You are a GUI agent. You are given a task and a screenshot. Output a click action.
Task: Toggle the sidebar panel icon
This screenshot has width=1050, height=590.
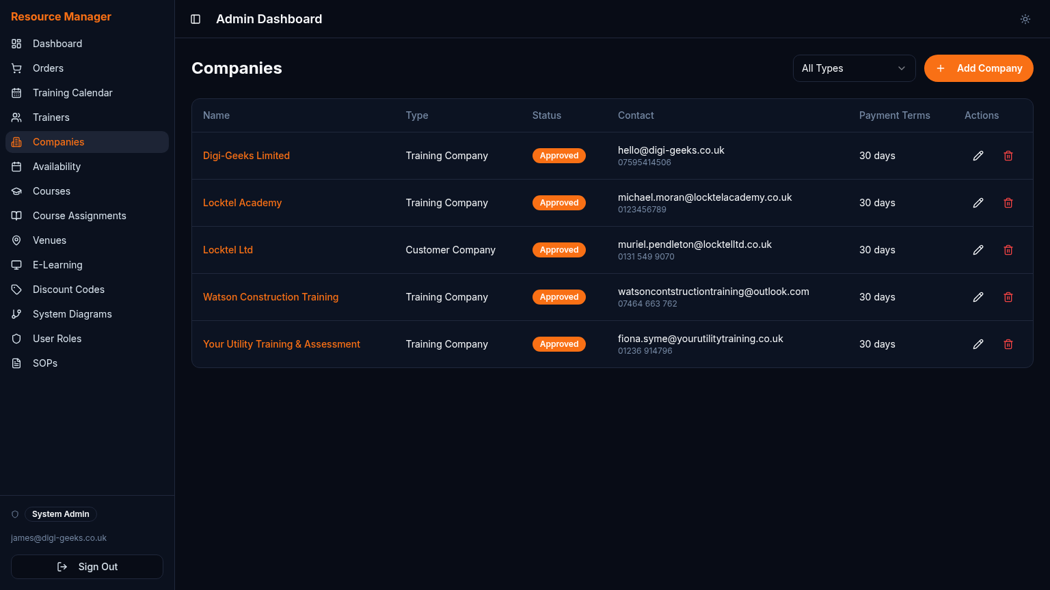(196, 19)
